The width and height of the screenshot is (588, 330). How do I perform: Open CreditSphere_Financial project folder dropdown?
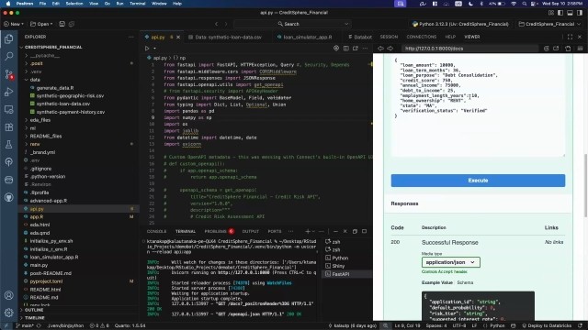pyautogui.click(x=549, y=24)
